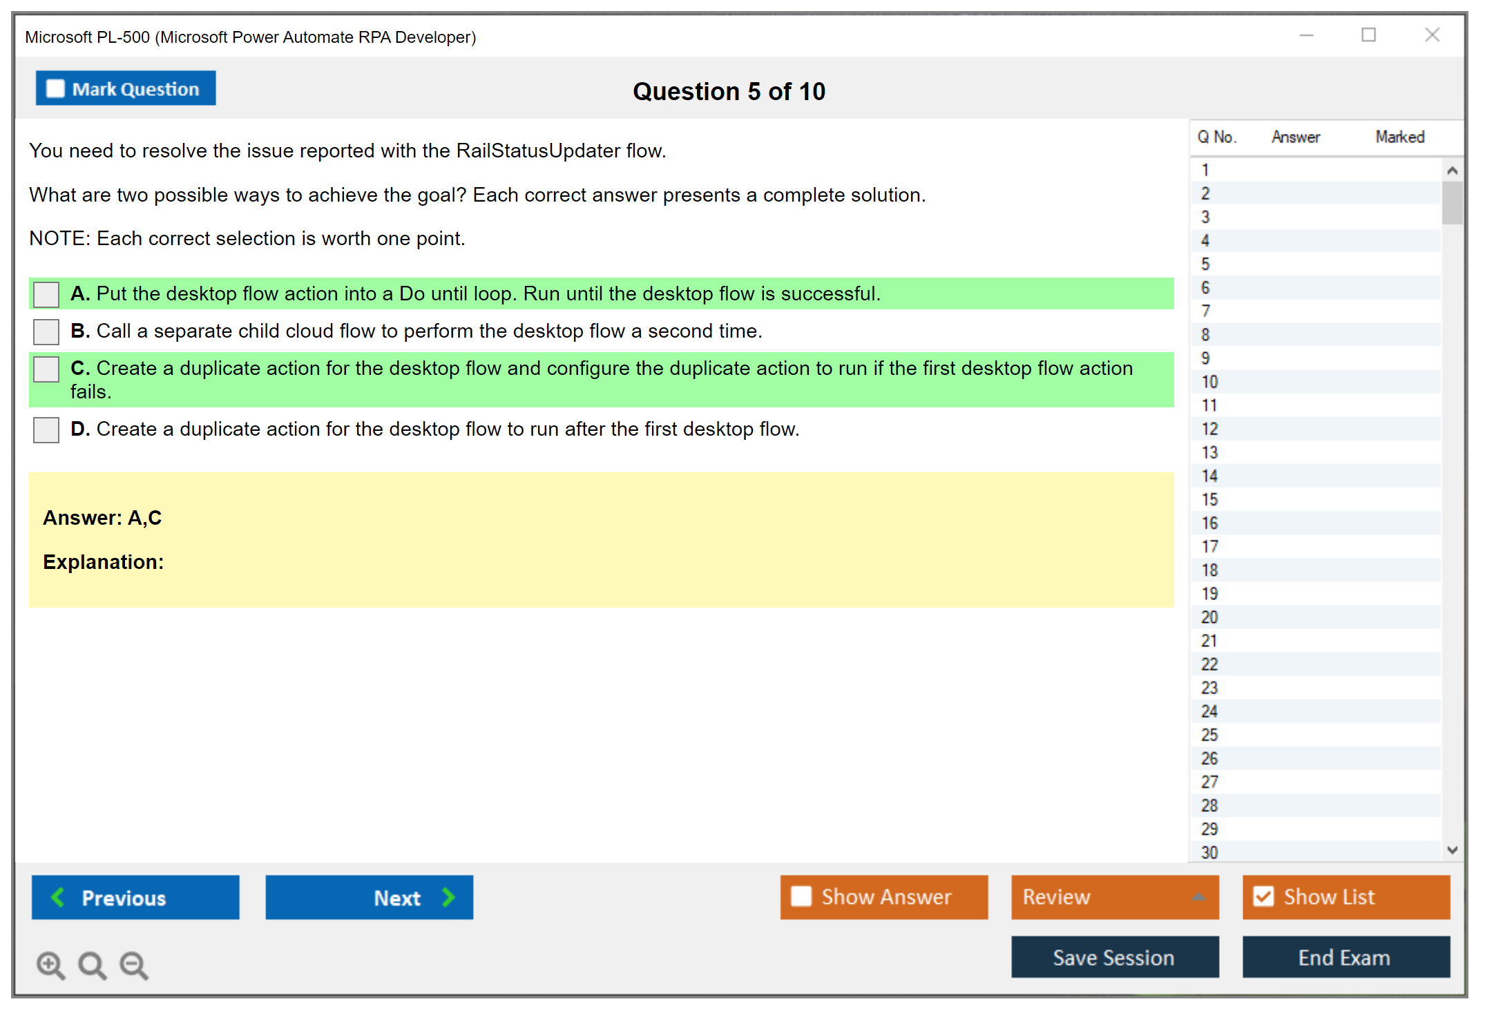Expand the Review dropdown arrow
This screenshot has width=1485, height=1015.
click(1198, 897)
